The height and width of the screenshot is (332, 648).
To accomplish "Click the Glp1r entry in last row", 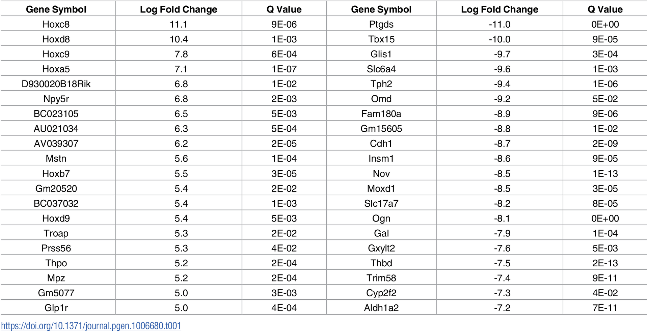I will [56, 308].
